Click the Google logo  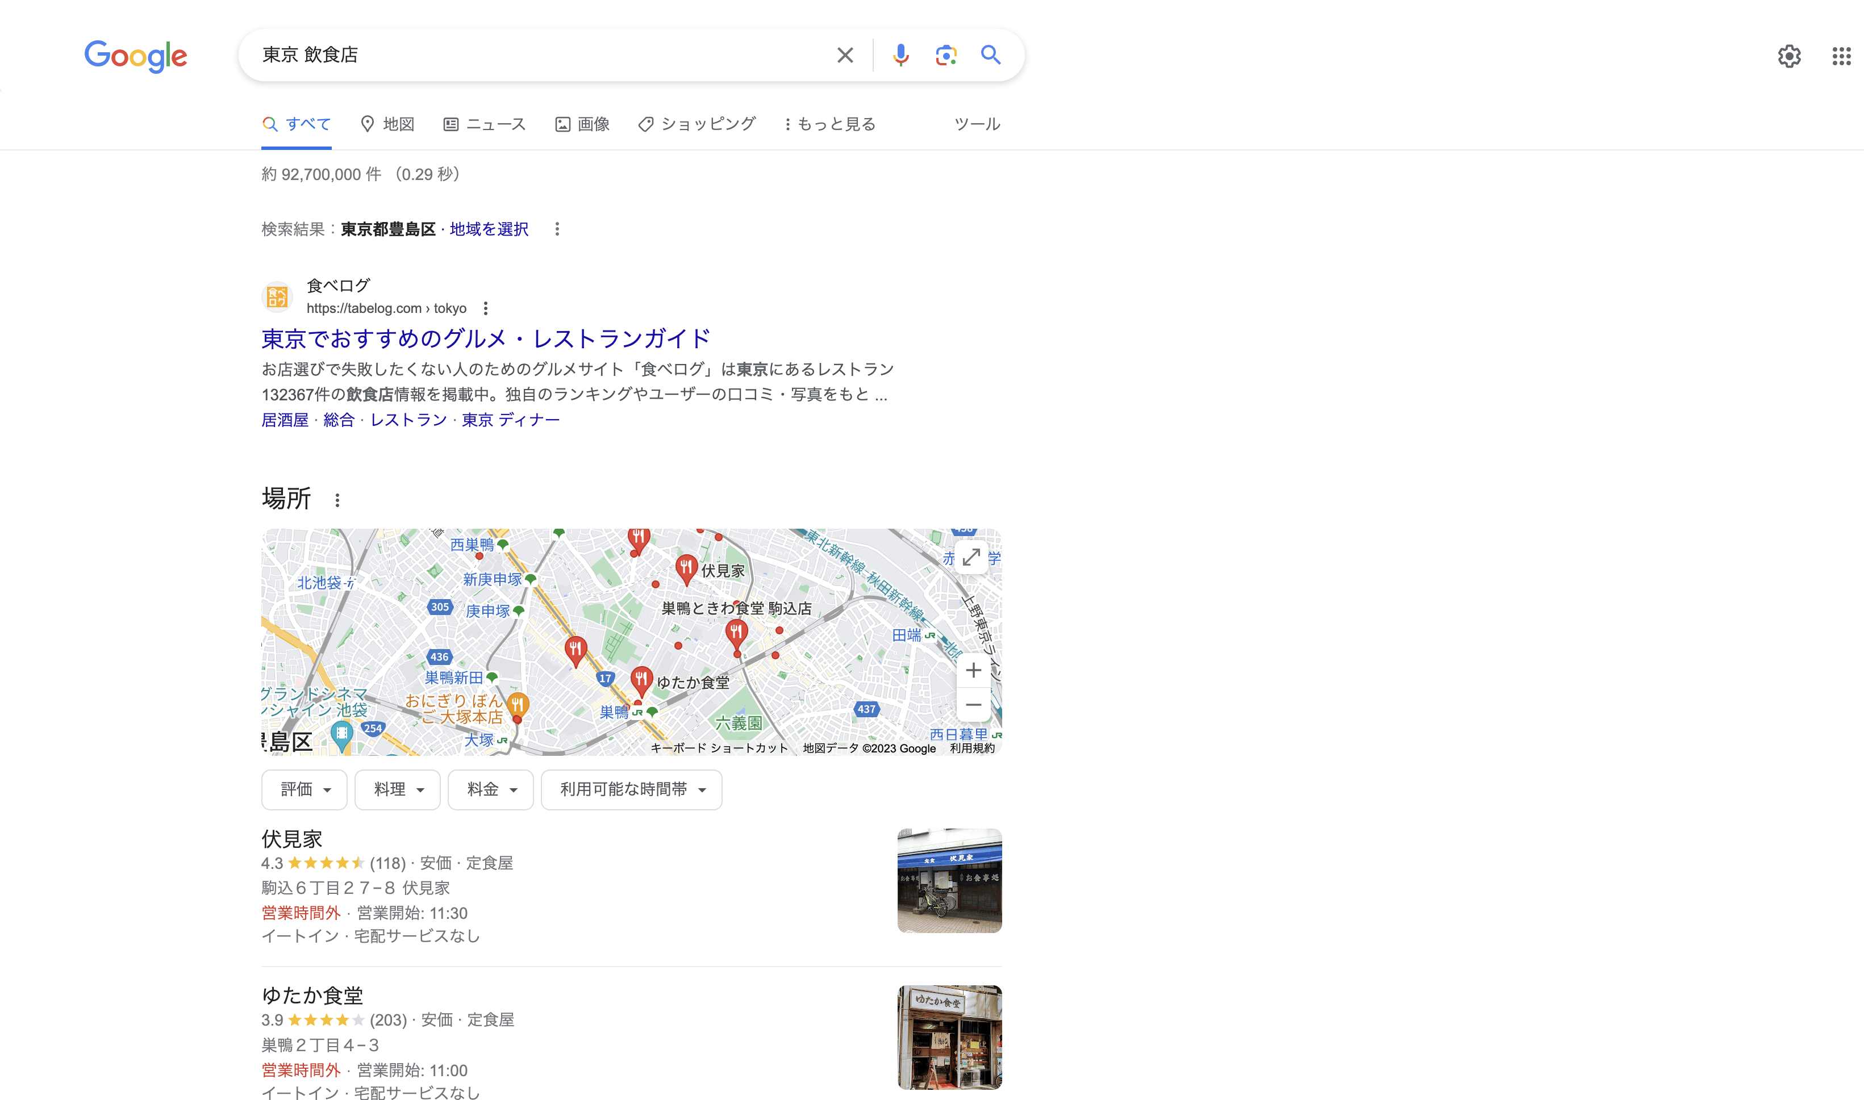coord(136,56)
